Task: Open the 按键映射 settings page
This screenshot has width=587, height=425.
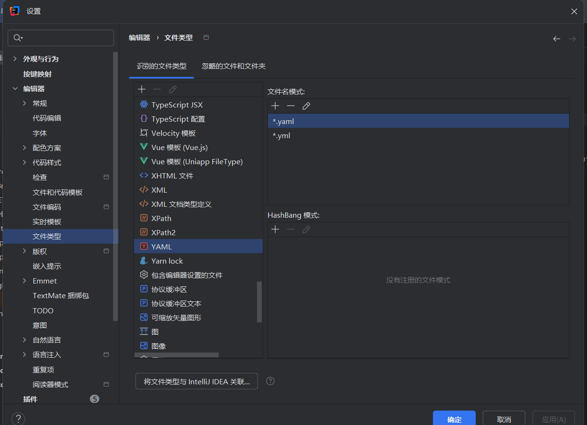Action: point(37,74)
